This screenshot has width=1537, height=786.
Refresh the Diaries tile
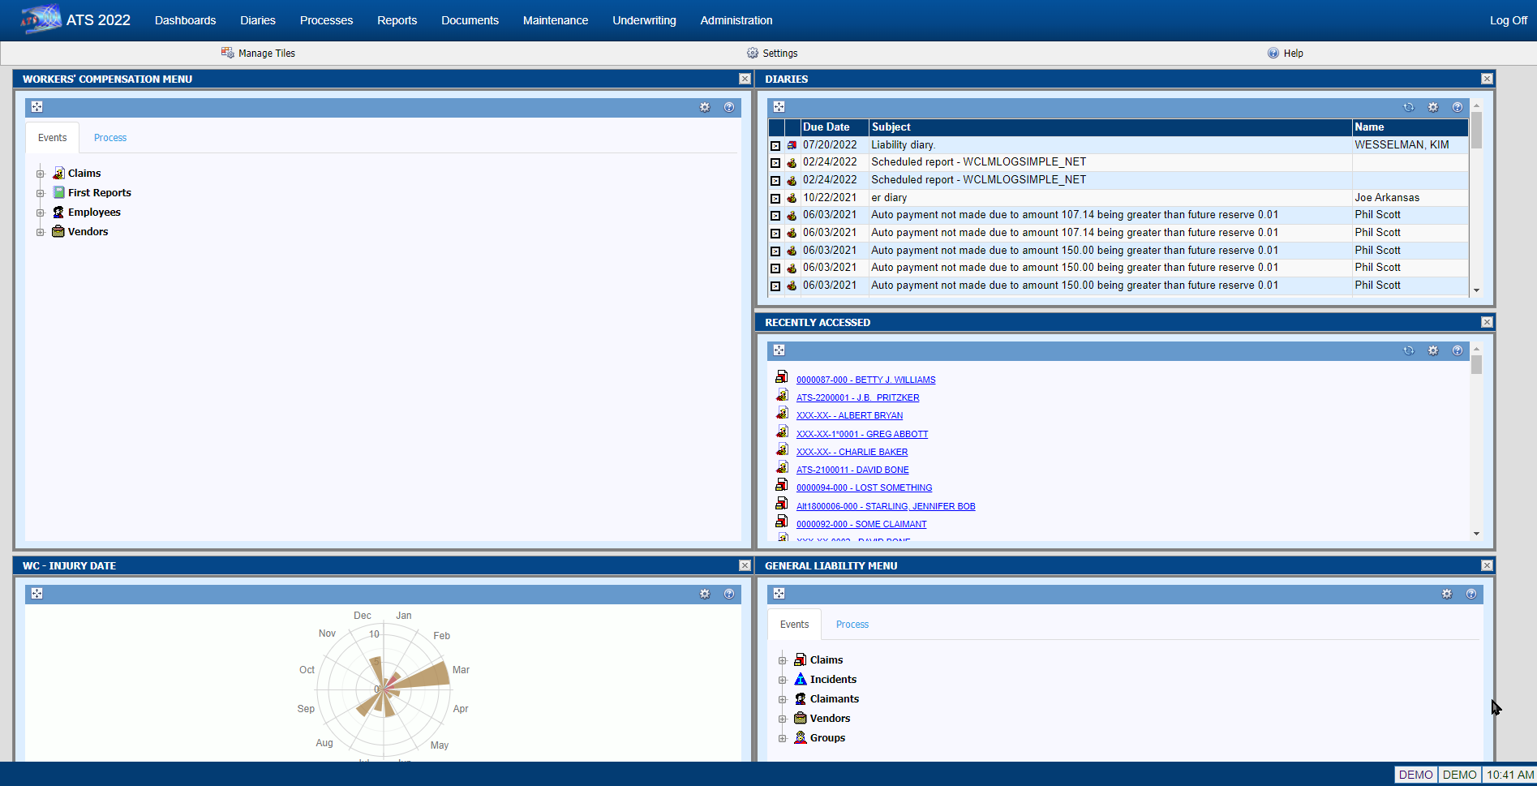pos(1409,107)
